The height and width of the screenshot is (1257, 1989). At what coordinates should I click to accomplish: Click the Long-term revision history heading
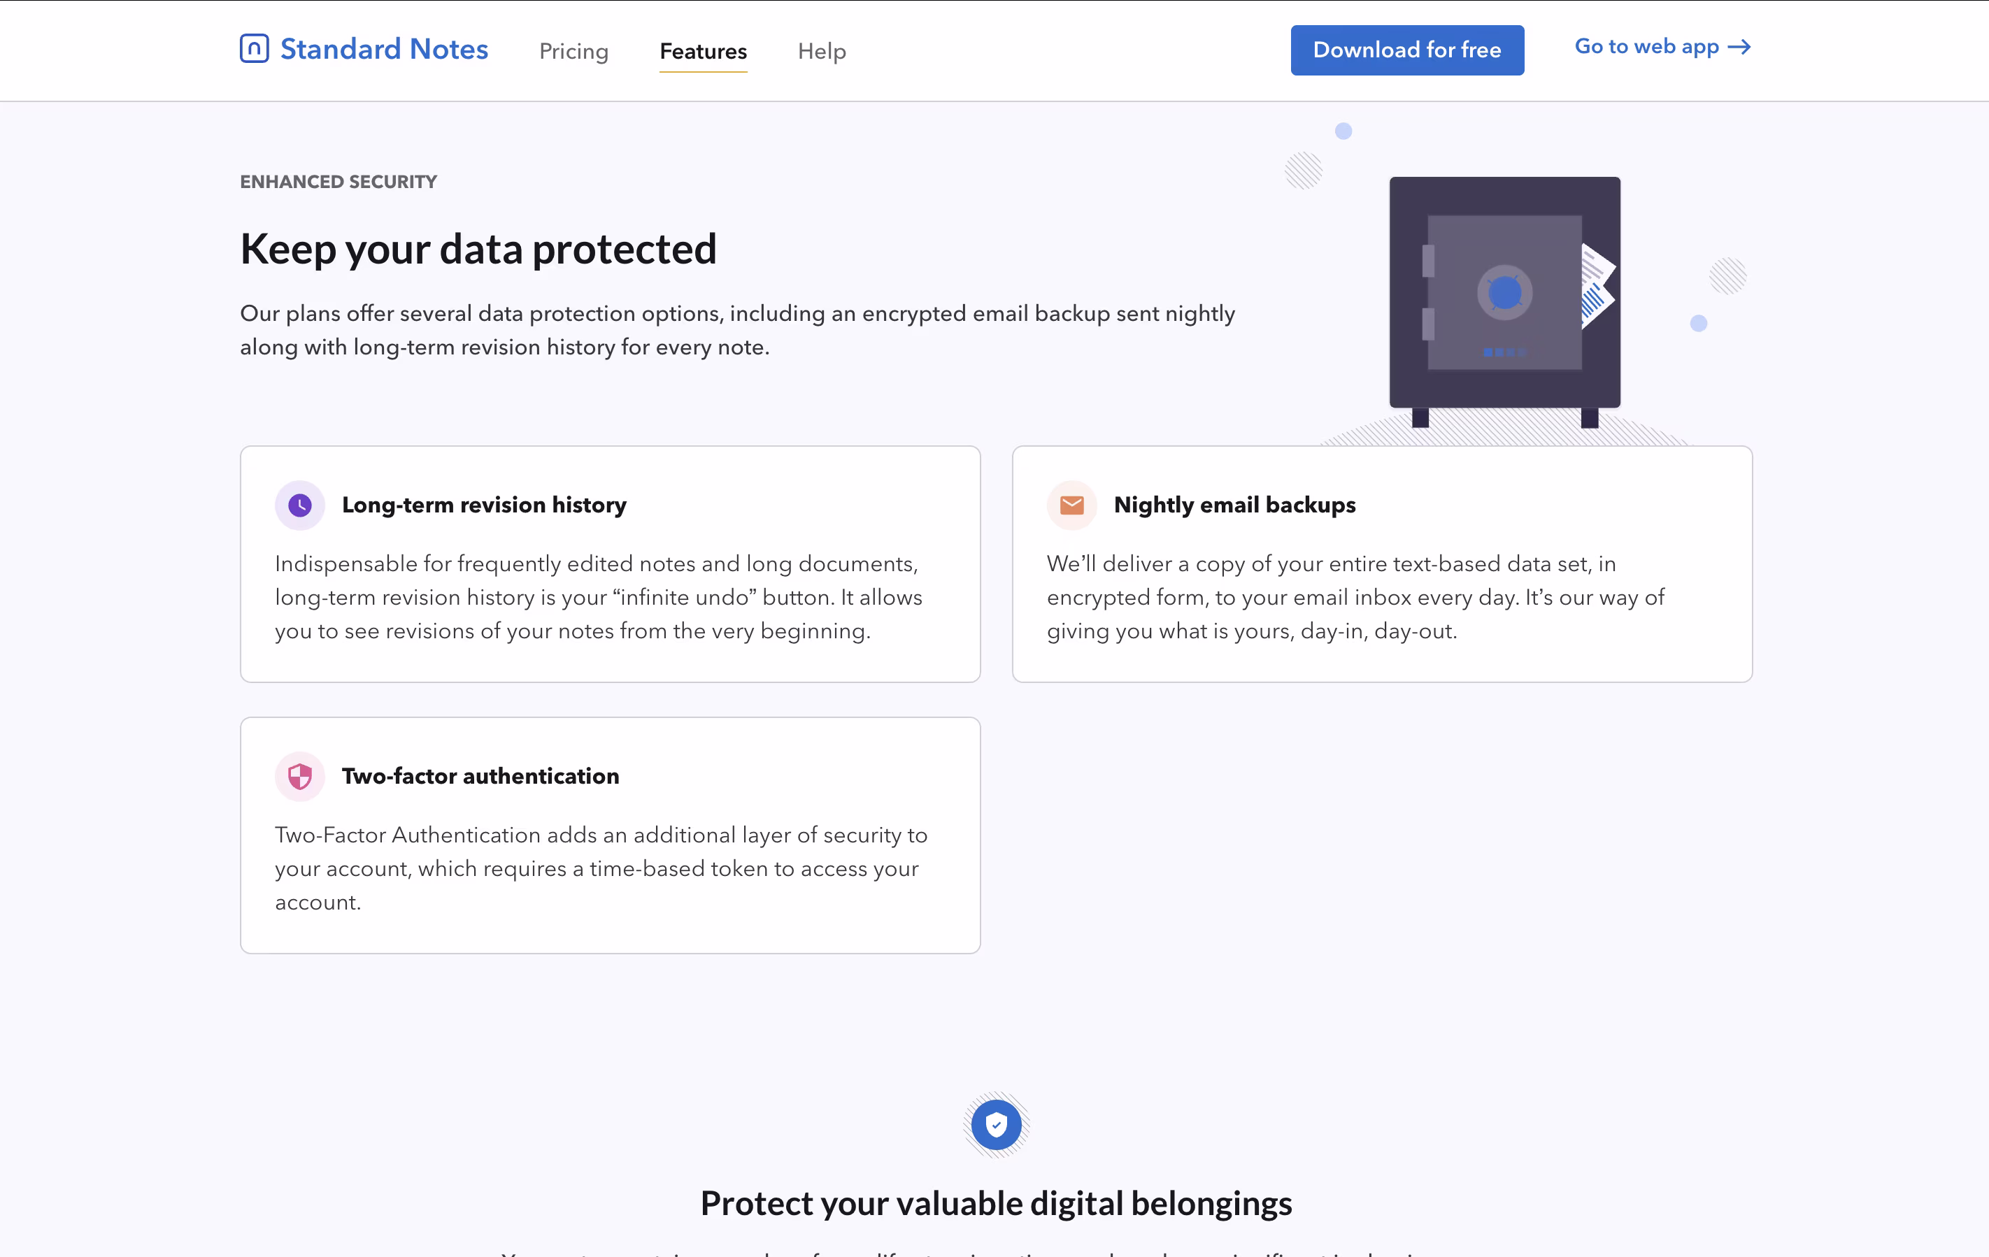(x=484, y=505)
